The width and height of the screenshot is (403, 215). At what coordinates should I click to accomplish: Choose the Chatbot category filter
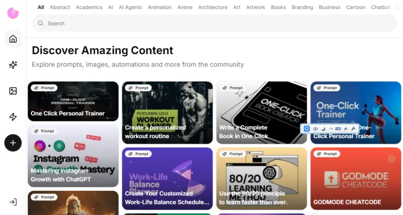click(381, 7)
